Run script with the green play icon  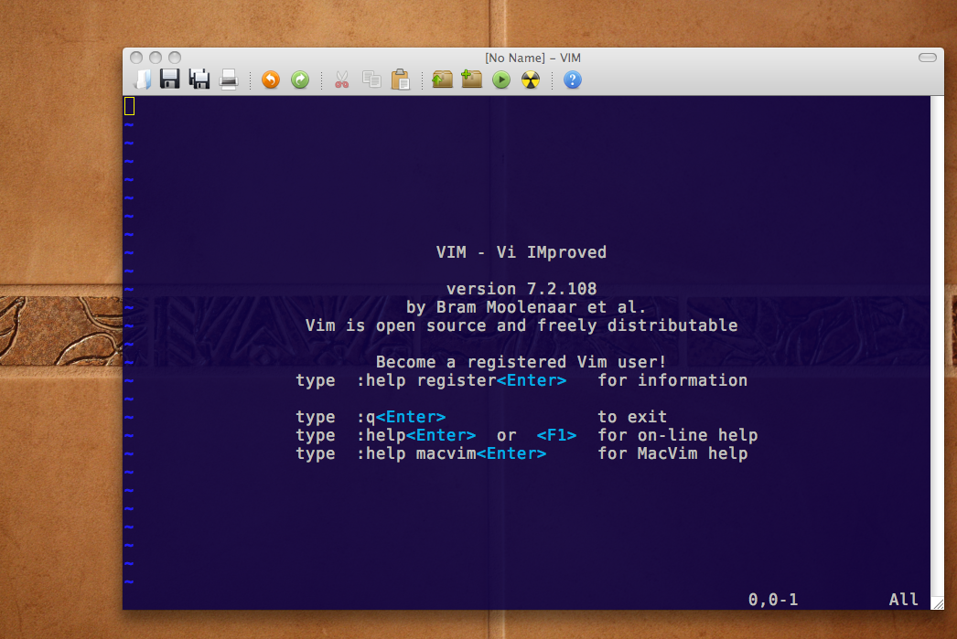501,80
